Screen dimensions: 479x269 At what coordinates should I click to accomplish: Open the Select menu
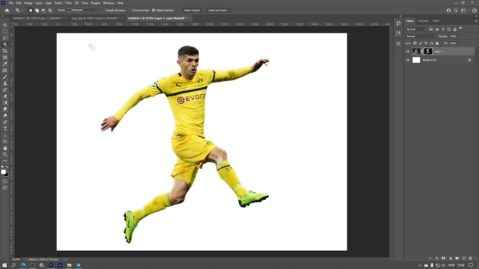click(x=58, y=3)
